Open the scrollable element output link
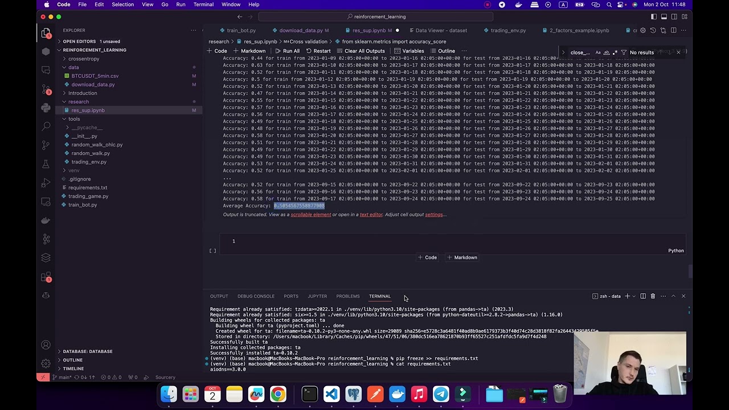Screen dimensions: 729x410 (310, 215)
